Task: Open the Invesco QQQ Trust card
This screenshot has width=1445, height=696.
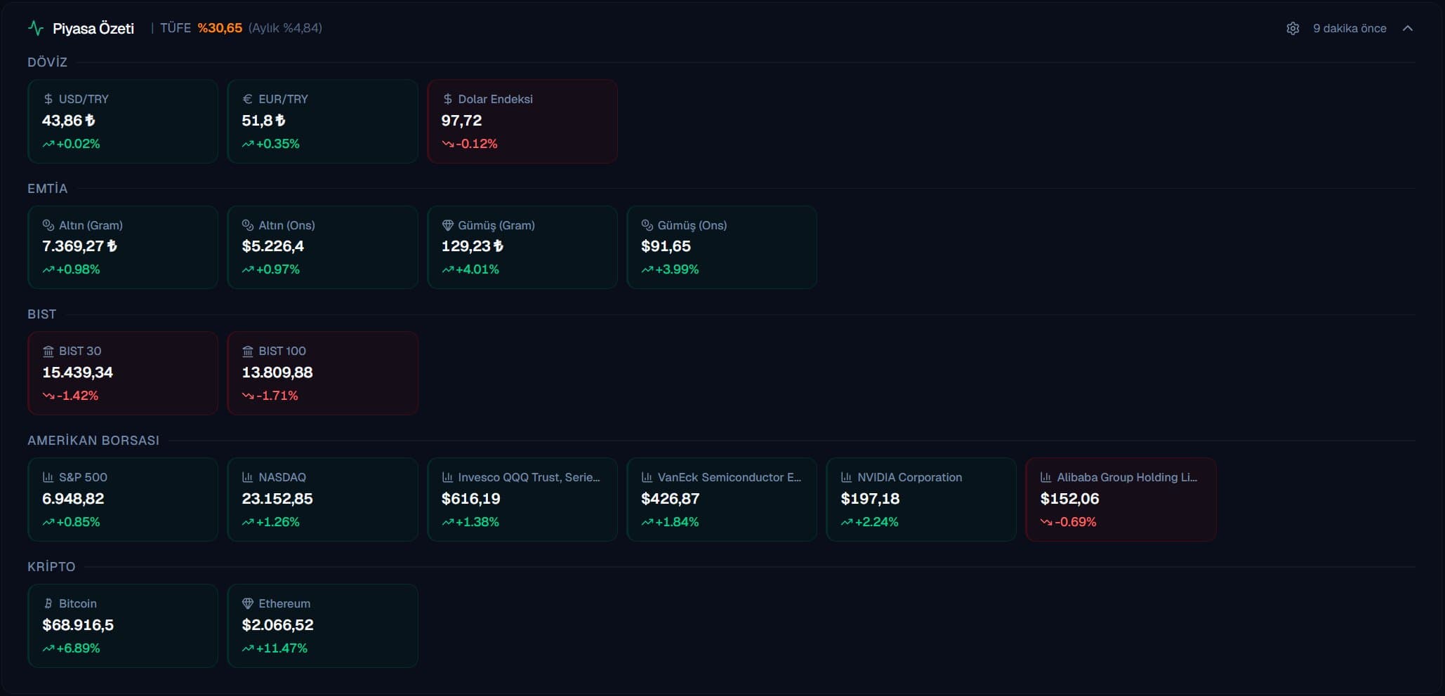Action: pos(522,500)
